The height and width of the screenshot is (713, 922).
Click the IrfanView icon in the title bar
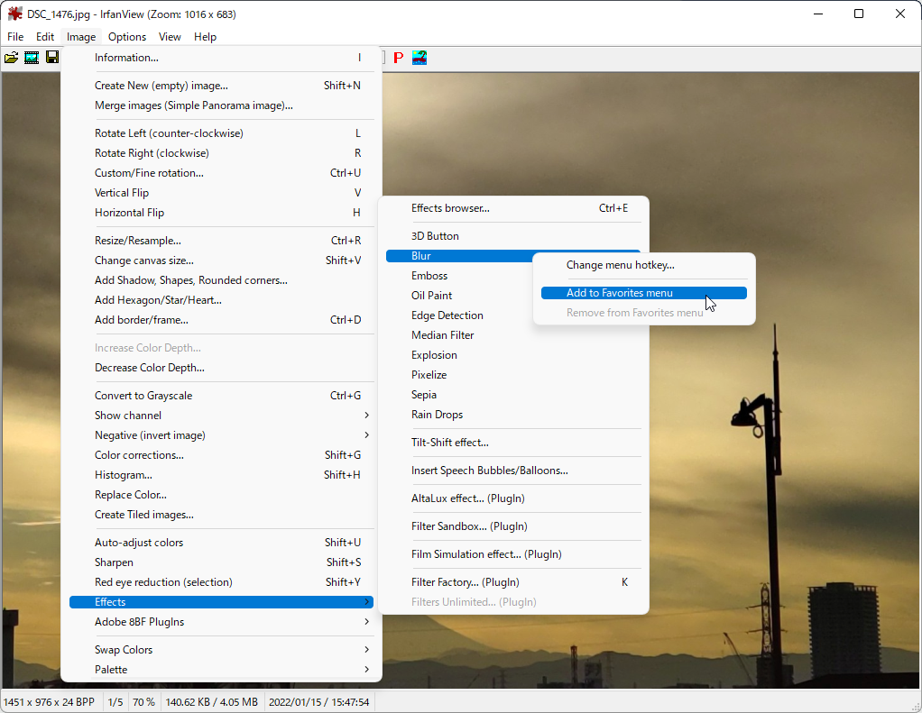tap(14, 14)
